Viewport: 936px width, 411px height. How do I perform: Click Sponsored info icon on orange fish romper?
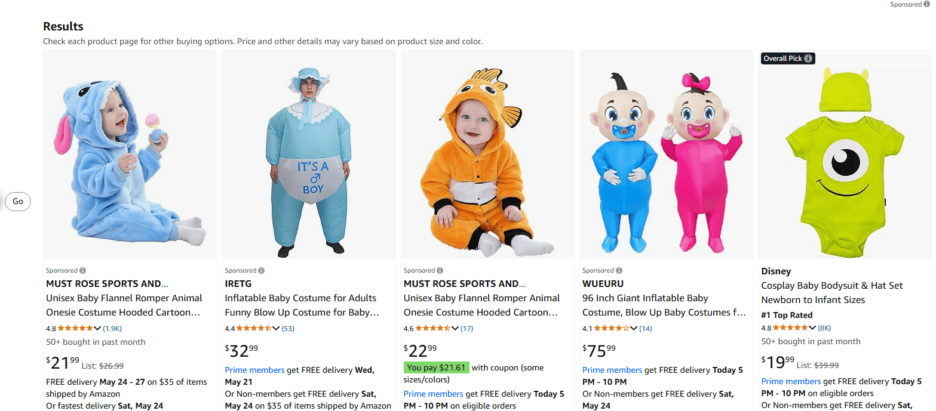pos(440,270)
